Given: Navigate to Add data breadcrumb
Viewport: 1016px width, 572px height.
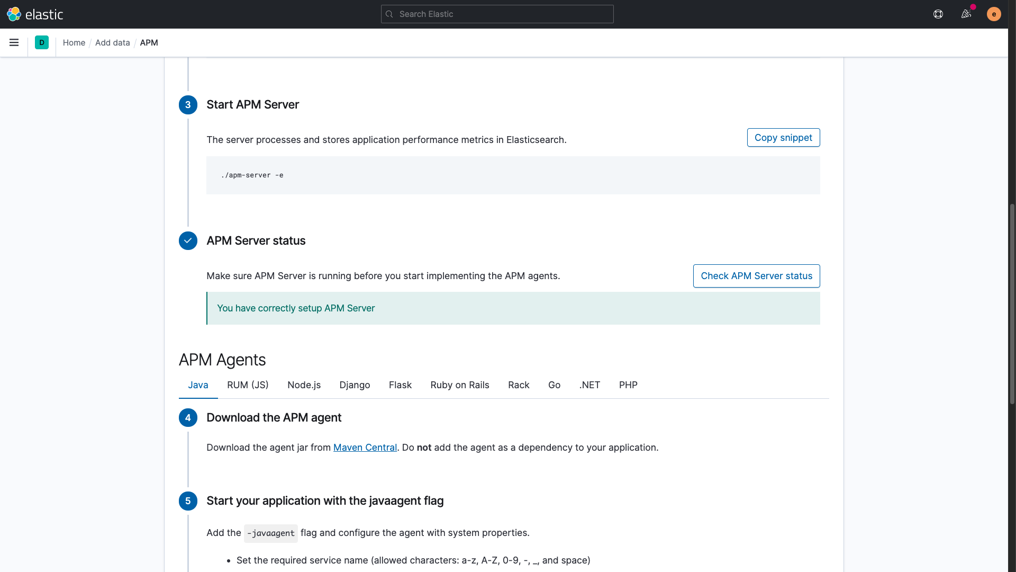Looking at the screenshot, I should point(112,42).
